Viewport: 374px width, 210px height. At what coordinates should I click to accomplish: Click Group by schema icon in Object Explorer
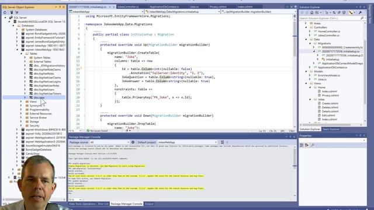17,12
